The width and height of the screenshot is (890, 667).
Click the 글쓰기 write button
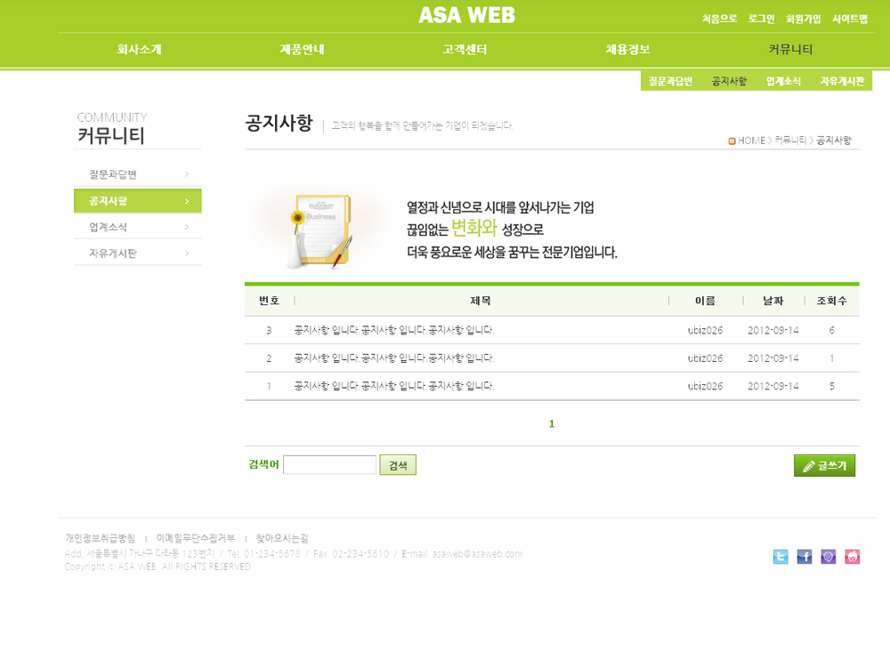pos(824,465)
